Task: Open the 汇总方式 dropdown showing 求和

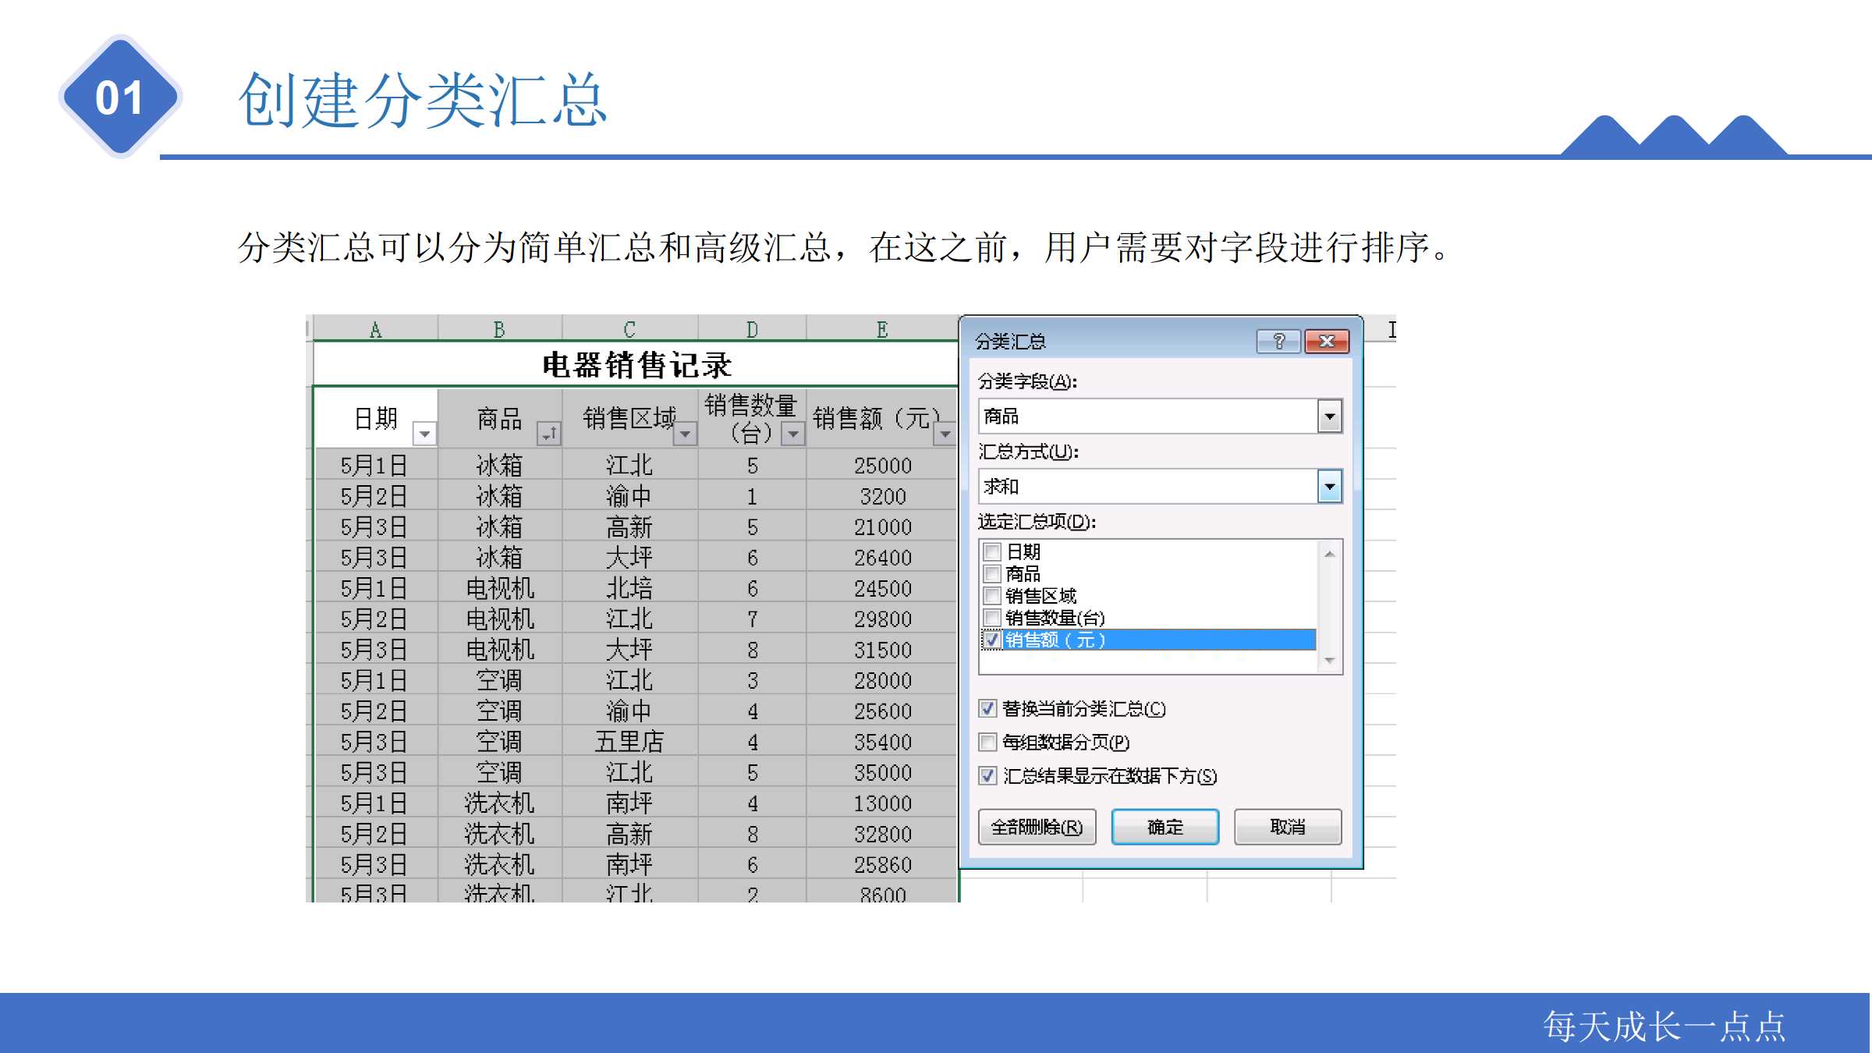Action: point(1330,485)
